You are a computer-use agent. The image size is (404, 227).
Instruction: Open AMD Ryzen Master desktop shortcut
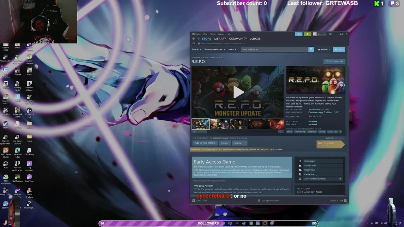[x=6, y=152]
